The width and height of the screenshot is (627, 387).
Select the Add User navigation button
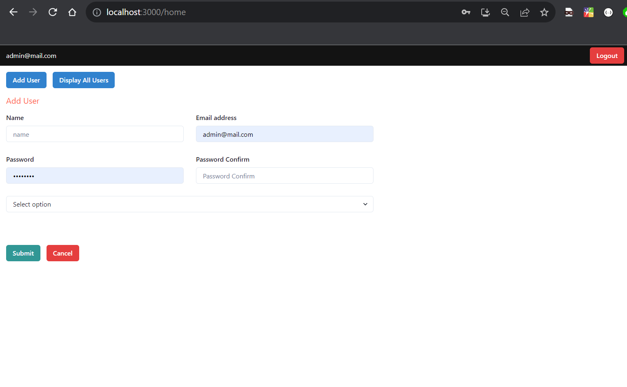click(x=26, y=80)
